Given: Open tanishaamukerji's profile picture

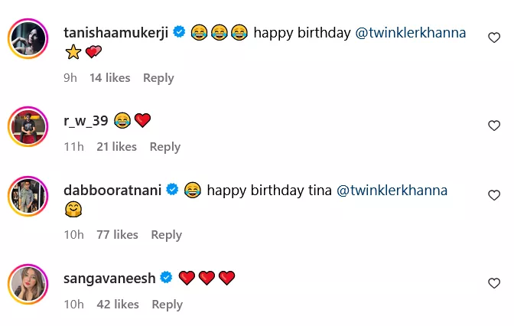Looking at the screenshot, I should click(28, 37).
